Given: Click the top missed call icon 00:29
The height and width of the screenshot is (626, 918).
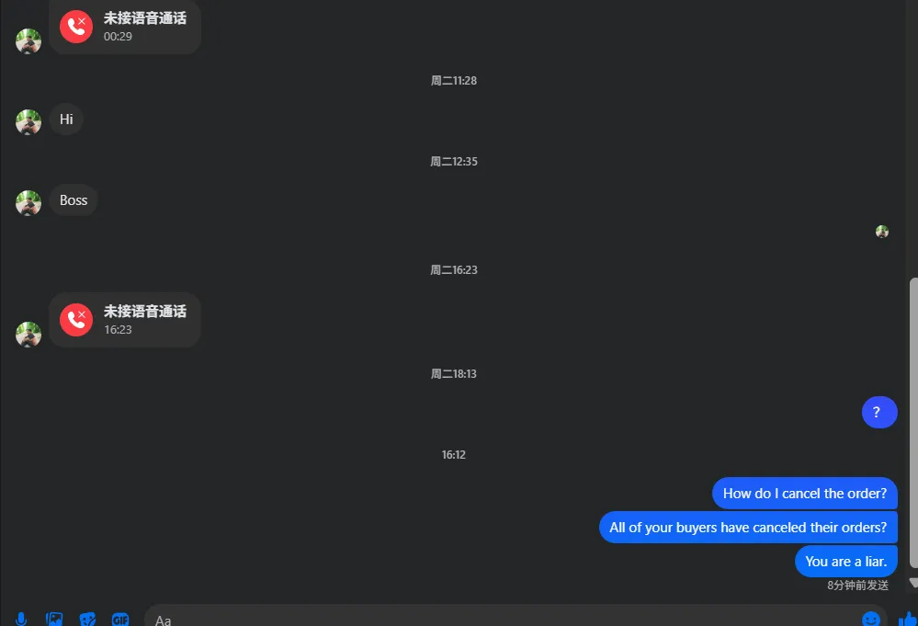Looking at the screenshot, I should click(x=76, y=27).
